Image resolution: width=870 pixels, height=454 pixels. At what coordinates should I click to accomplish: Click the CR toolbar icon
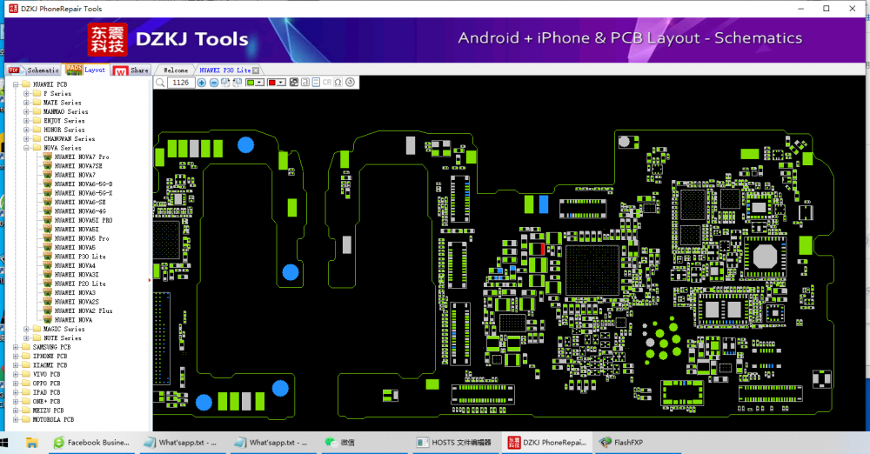(327, 83)
